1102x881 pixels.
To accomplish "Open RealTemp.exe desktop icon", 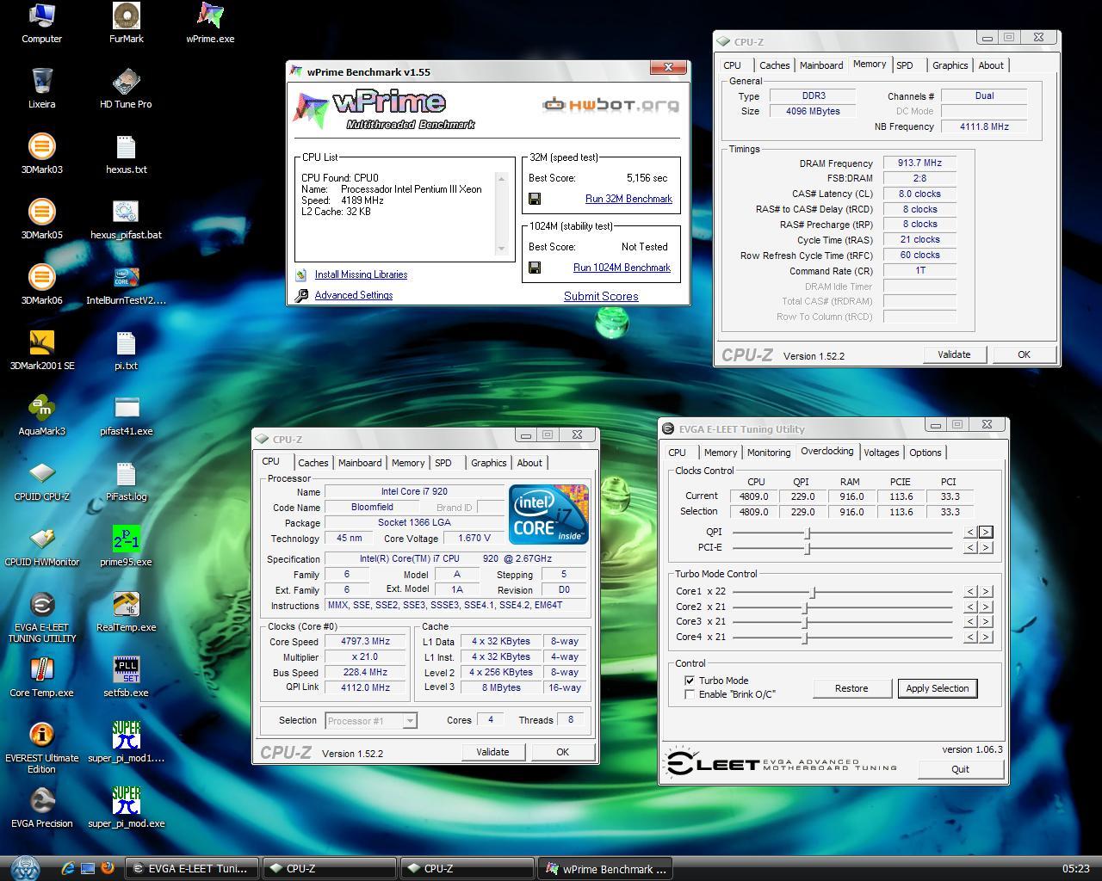I will (126, 612).
